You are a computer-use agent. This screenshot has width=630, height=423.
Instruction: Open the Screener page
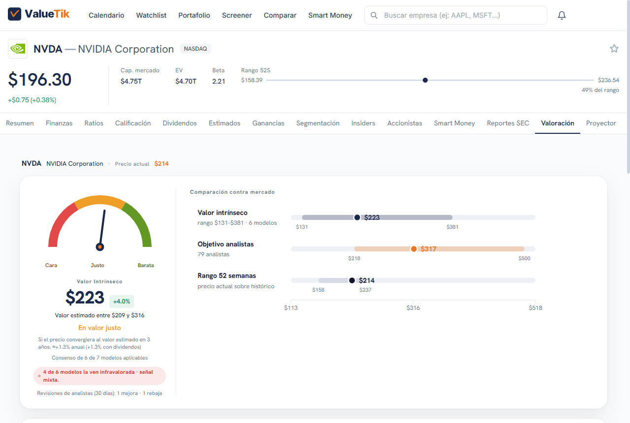(237, 15)
